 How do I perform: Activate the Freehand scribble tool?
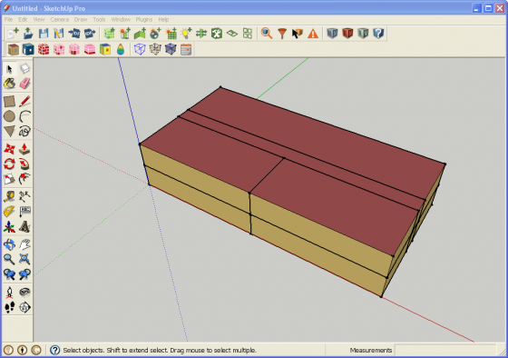[25, 131]
